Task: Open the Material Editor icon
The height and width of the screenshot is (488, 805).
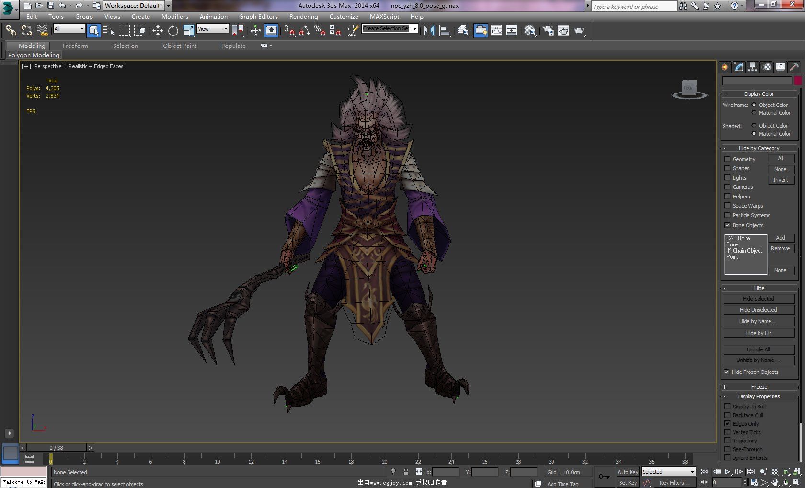Action: point(529,31)
